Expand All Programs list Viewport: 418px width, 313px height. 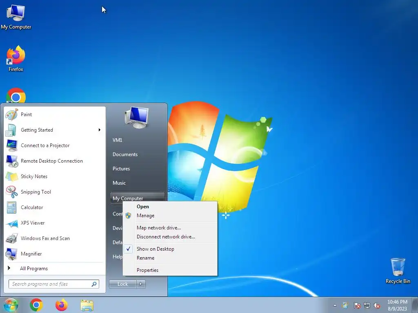[x=33, y=268]
